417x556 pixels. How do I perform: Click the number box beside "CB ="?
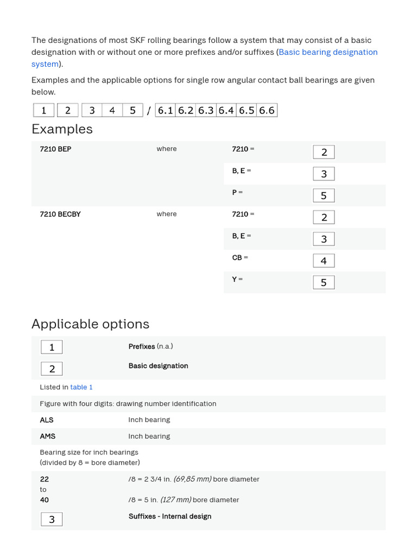tap(324, 261)
